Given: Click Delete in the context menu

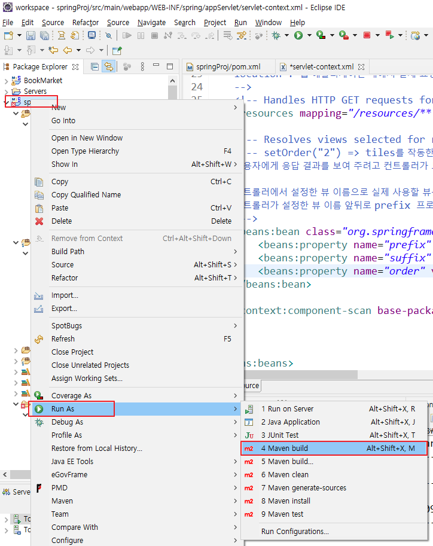Looking at the screenshot, I should pyautogui.click(x=136, y=221).
